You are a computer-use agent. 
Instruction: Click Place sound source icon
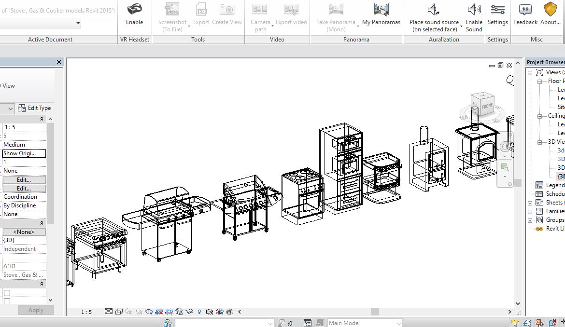click(433, 10)
